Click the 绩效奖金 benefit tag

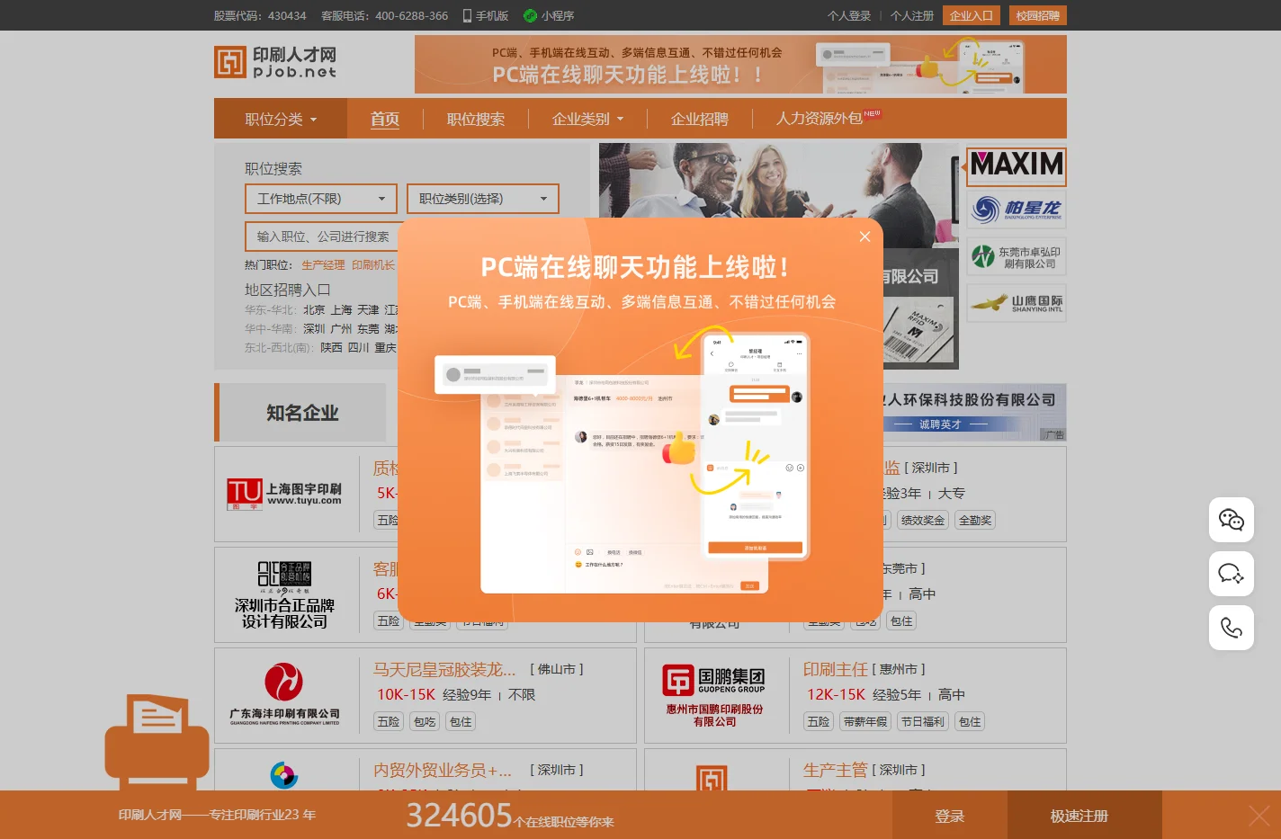[923, 520]
